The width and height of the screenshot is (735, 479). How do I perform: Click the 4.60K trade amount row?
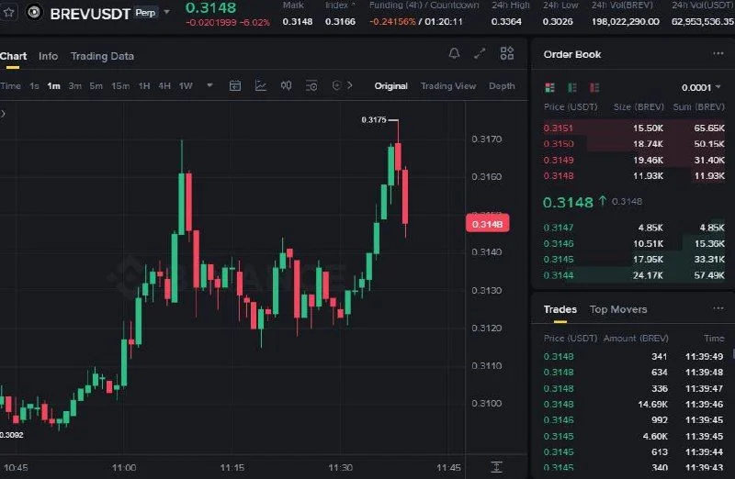[634, 437]
